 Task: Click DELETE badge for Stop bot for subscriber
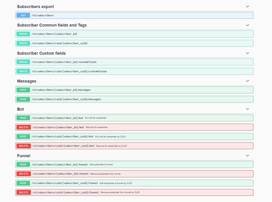pyautogui.click(x=23, y=127)
